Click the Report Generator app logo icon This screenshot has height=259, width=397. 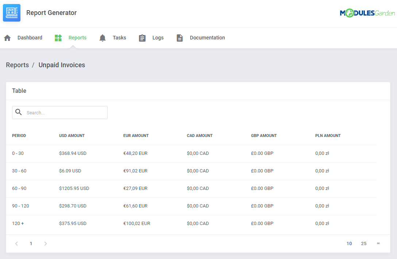point(12,13)
